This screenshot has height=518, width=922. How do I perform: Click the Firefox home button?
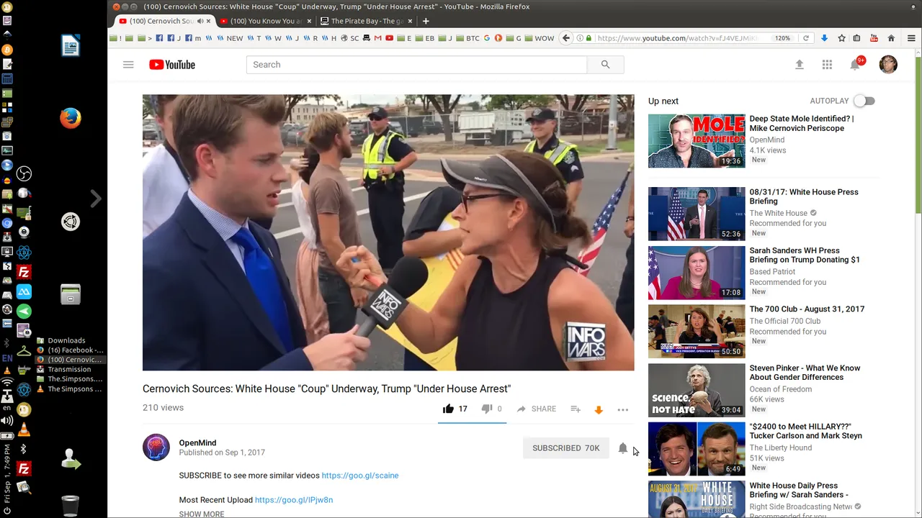[891, 38]
